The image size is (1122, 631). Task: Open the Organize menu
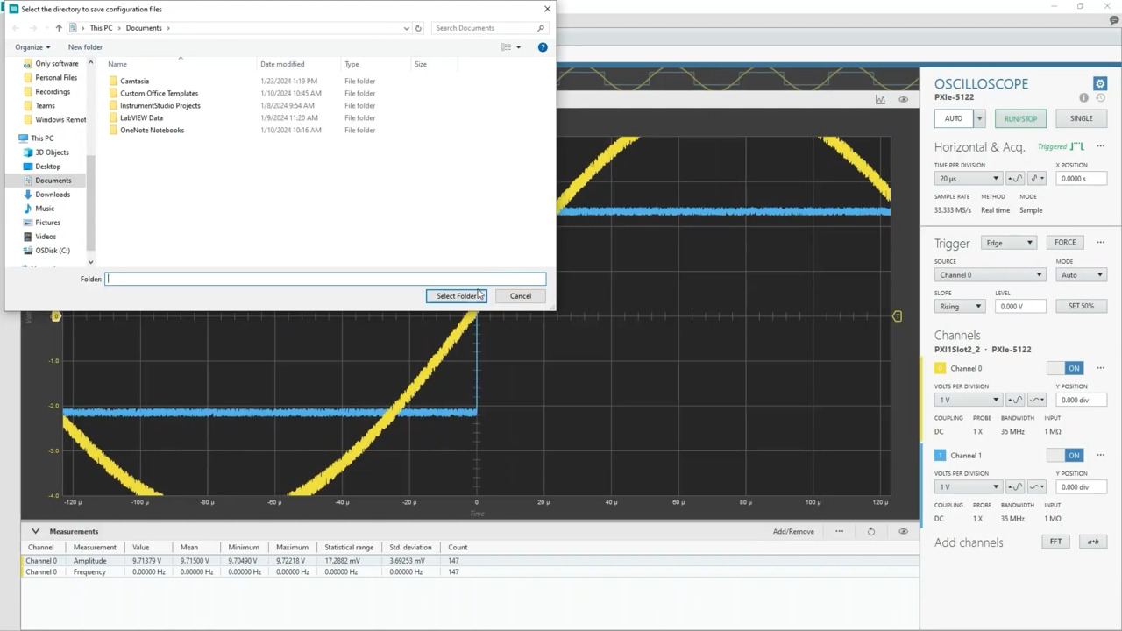(x=32, y=47)
